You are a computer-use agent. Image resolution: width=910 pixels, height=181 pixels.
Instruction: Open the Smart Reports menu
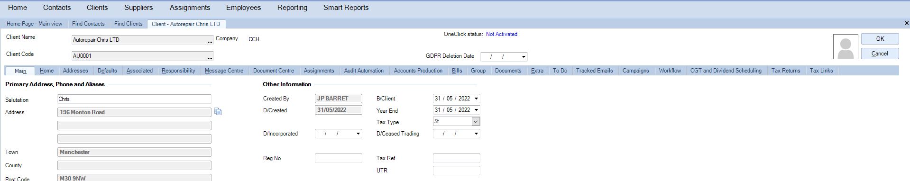click(346, 8)
